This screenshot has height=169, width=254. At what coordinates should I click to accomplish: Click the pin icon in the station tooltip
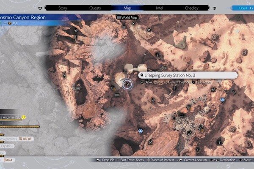tap(142, 75)
